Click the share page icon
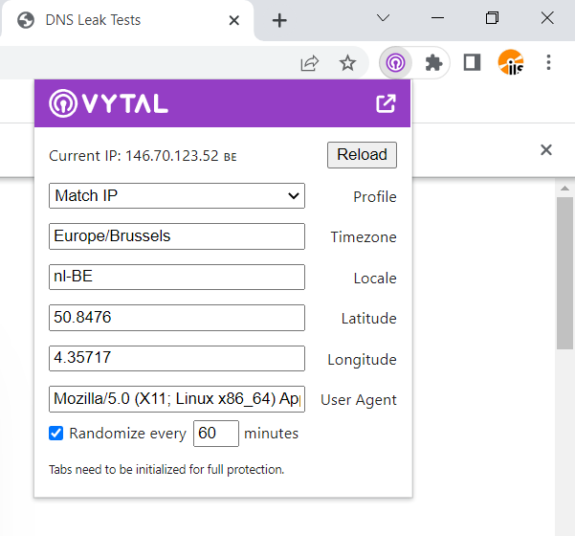575x536 pixels. tap(309, 63)
